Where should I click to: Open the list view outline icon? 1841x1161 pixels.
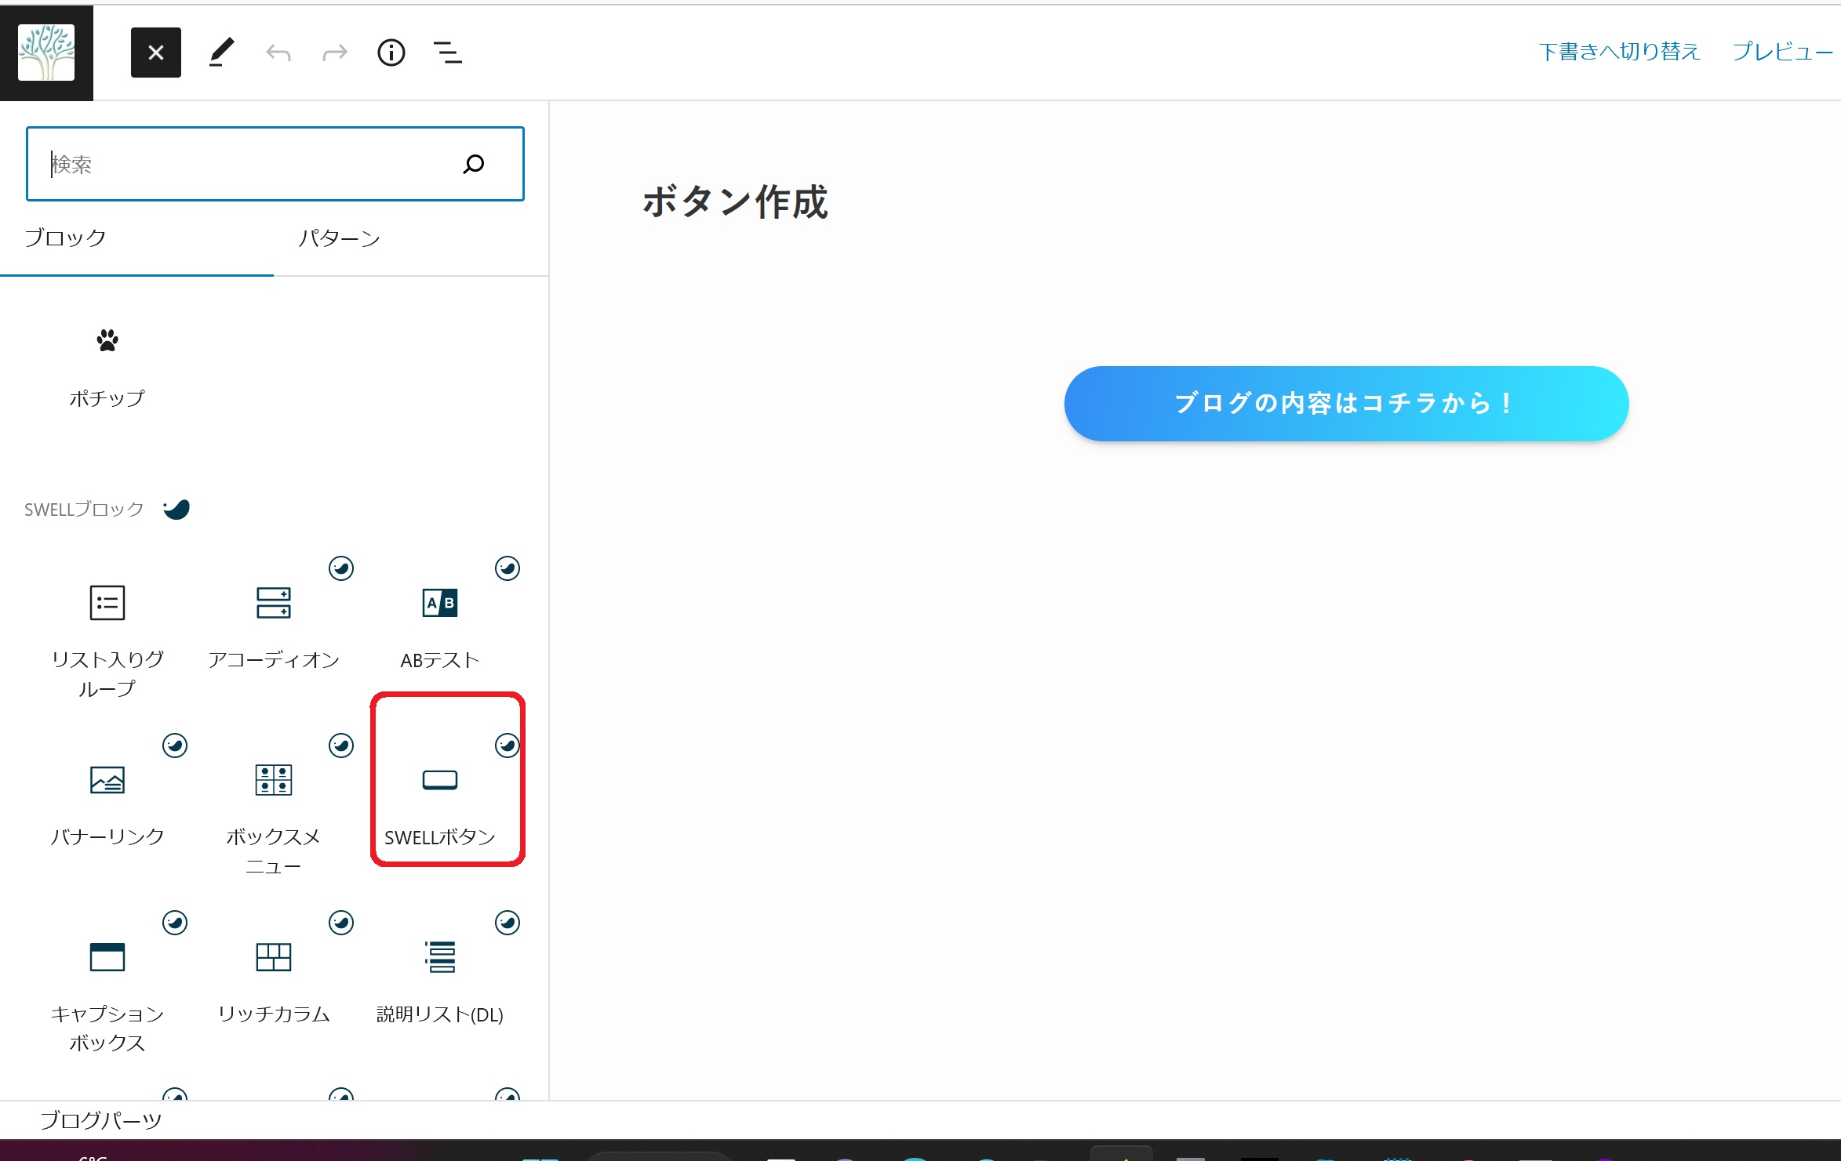click(x=447, y=53)
